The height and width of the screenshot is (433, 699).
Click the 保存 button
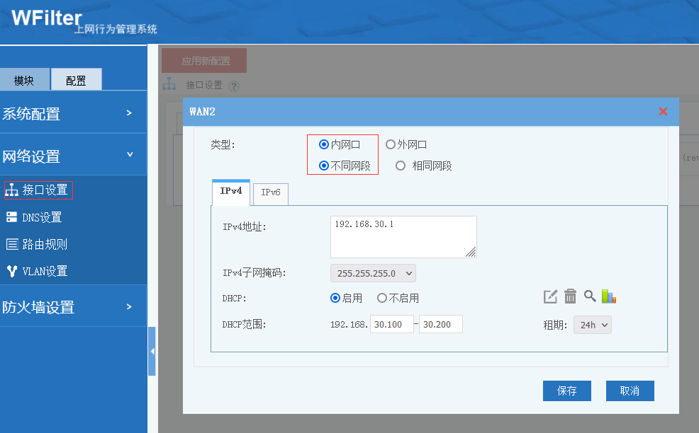tap(566, 391)
